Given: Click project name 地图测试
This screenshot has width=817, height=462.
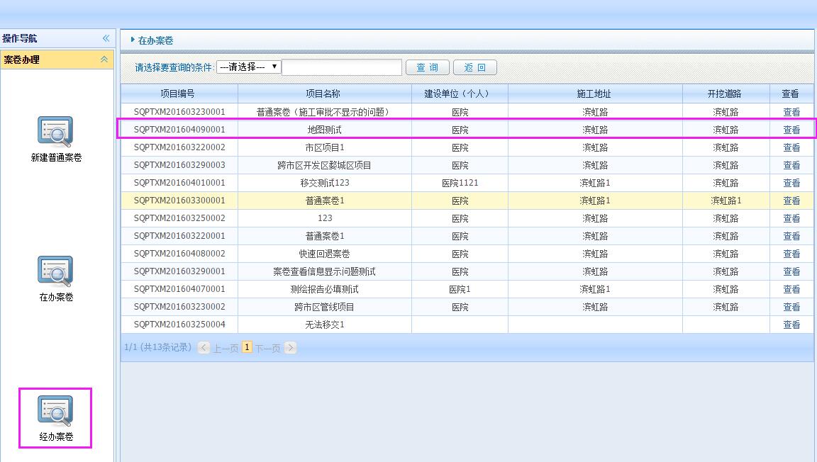Looking at the screenshot, I should coord(325,130).
